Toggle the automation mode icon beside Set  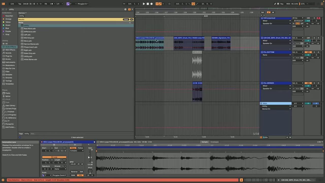click(269, 12)
